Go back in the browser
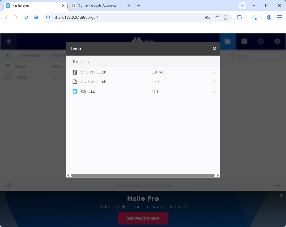The image size is (286, 227). (x=6, y=17)
